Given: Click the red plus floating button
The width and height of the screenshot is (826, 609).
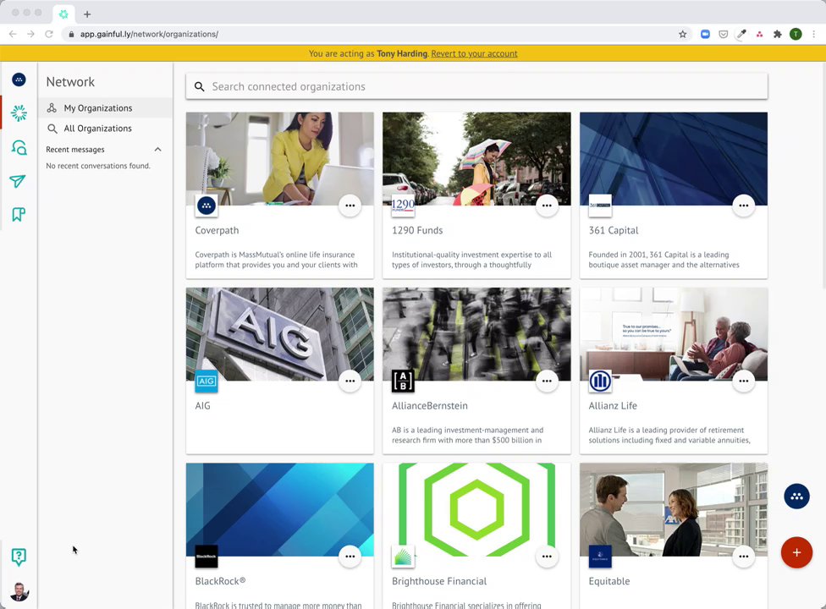Looking at the screenshot, I should [796, 552].
